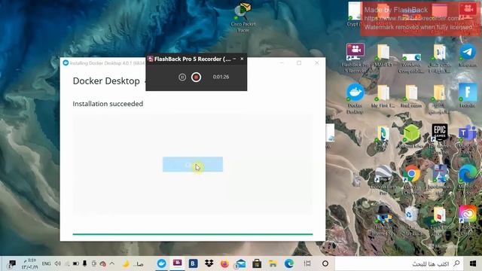The image size is (482, 271).
Task: Close the FlashBack Pro 5 Recorder window
Action: pyautogui.click(x=242, y=59)
